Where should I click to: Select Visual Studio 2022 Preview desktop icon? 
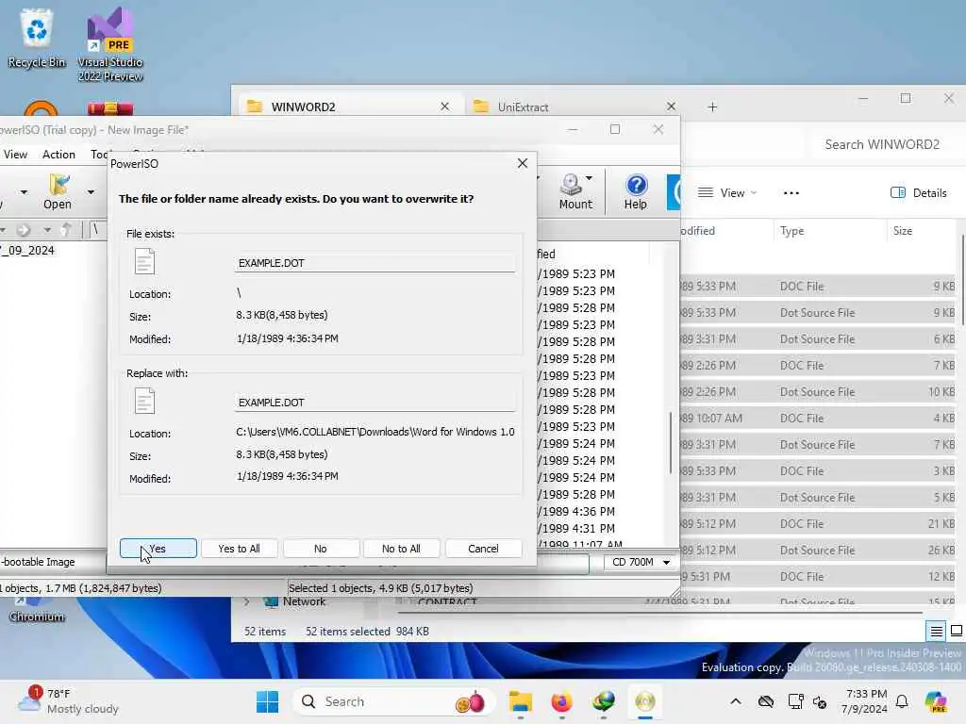pyautogui.click(x=110, y=45)
